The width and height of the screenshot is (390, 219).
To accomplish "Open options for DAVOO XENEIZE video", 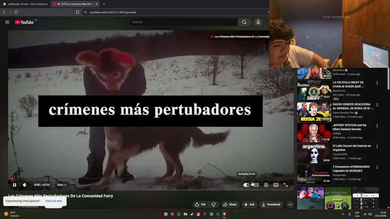I will click(377, 105).
